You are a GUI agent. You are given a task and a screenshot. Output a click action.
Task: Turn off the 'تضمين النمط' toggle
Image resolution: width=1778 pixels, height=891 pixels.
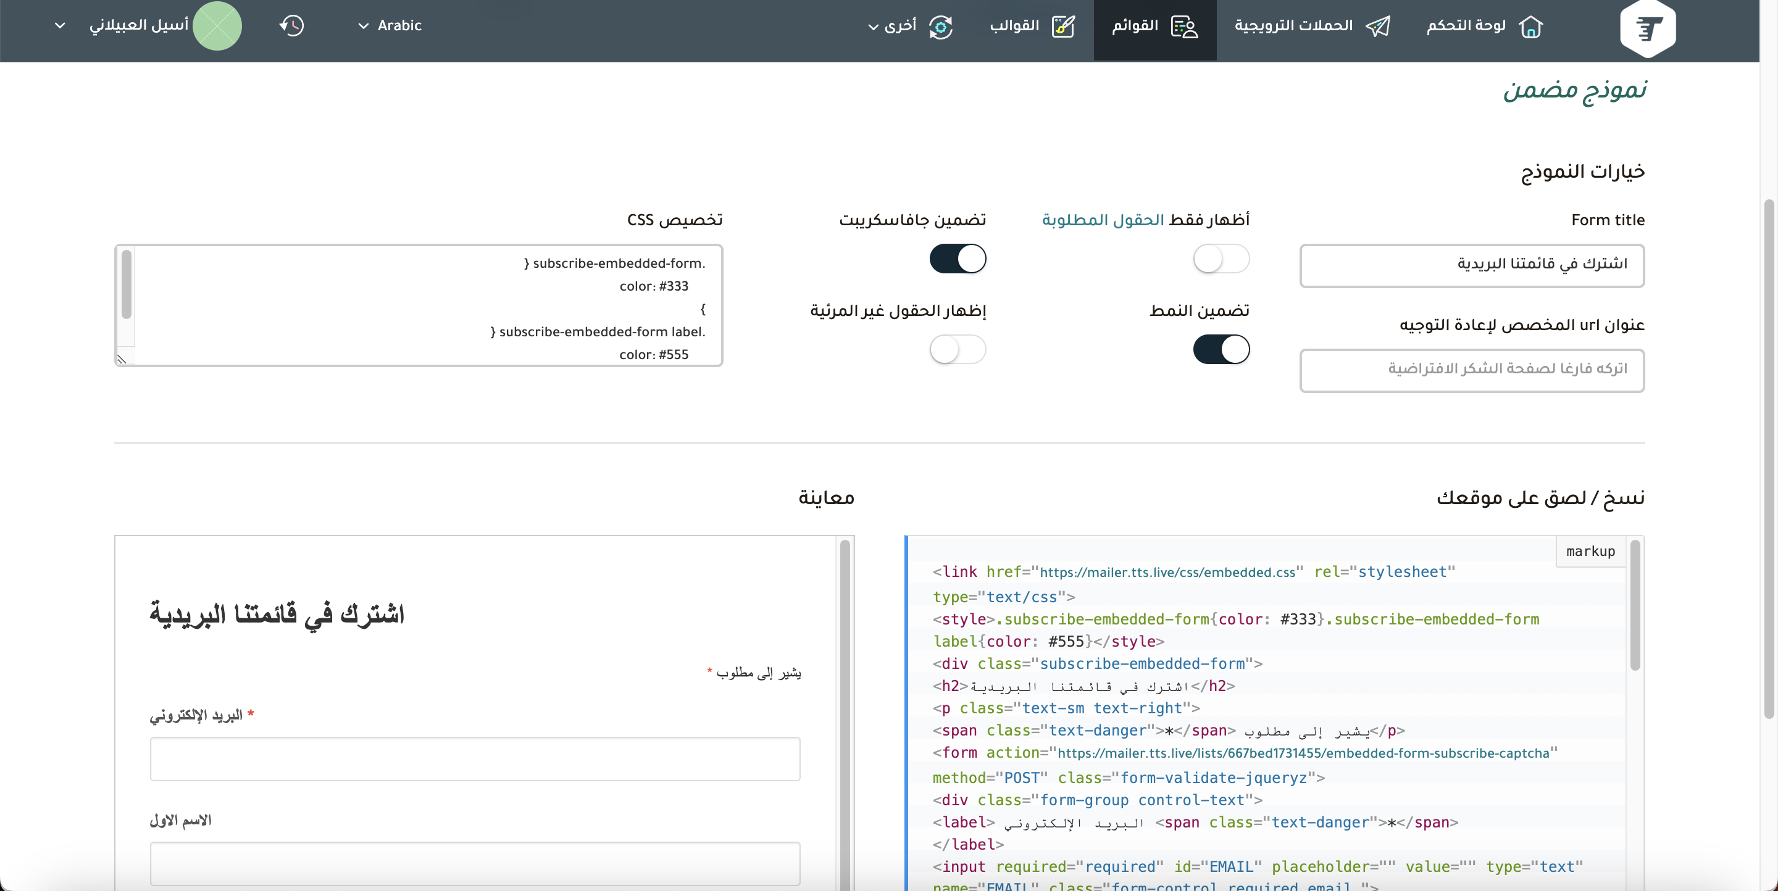coord(1221,350)
